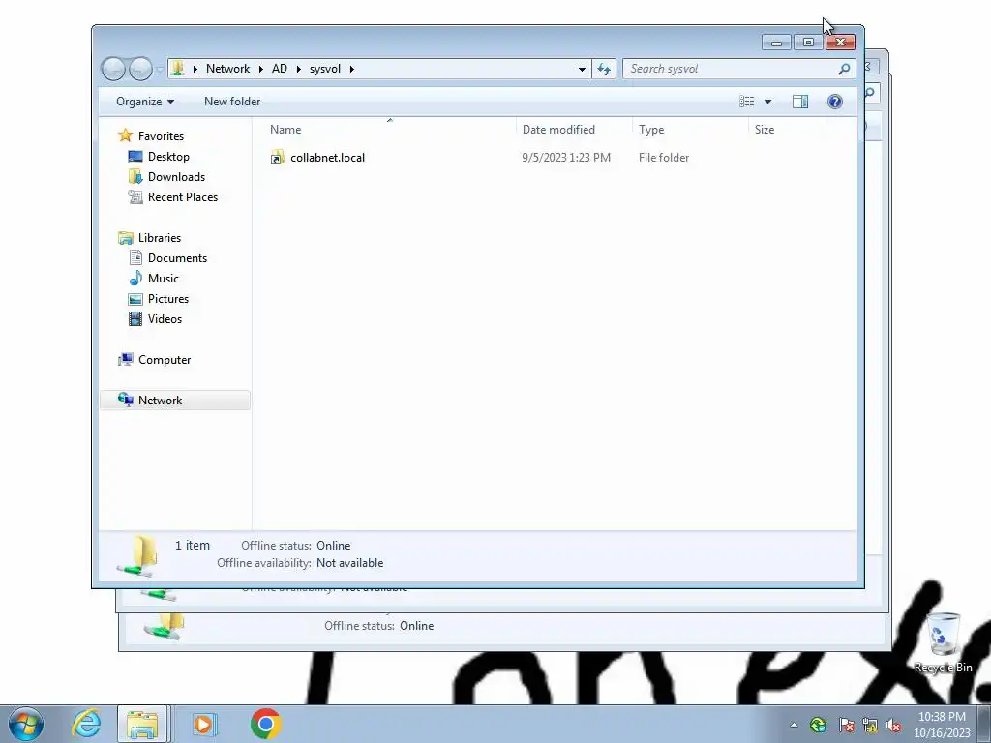The width and height of the screenshot is (991, 743).
Task: Click the muted volume icon in tray
Action: click(893, 726)
